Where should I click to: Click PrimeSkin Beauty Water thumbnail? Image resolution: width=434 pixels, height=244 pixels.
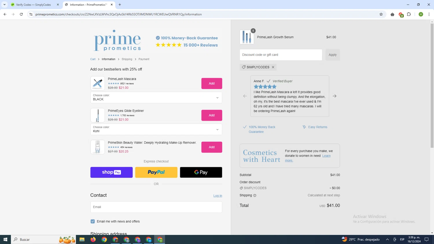coord(98,147)
